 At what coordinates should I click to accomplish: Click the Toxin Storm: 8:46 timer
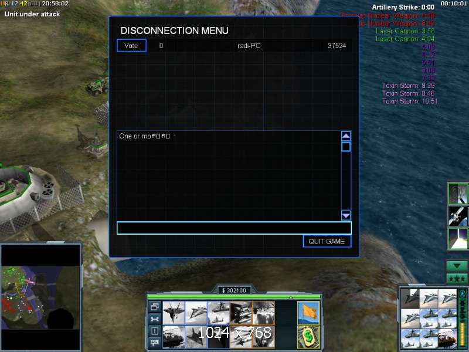tap(408, 93)
